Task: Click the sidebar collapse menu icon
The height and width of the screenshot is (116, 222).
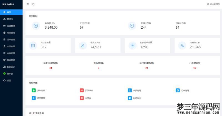Action: click(27, 4)
